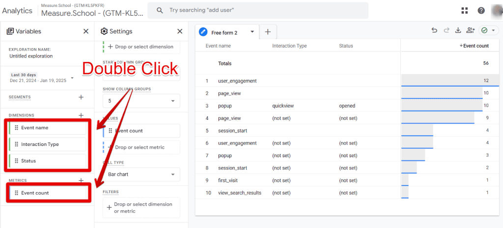Open the help question mark icon

pos(481,10)
